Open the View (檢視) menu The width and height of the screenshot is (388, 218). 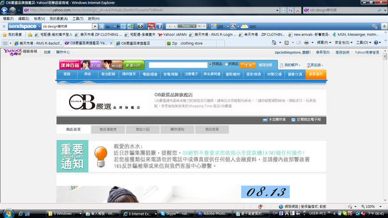click(x=39, y=19)
